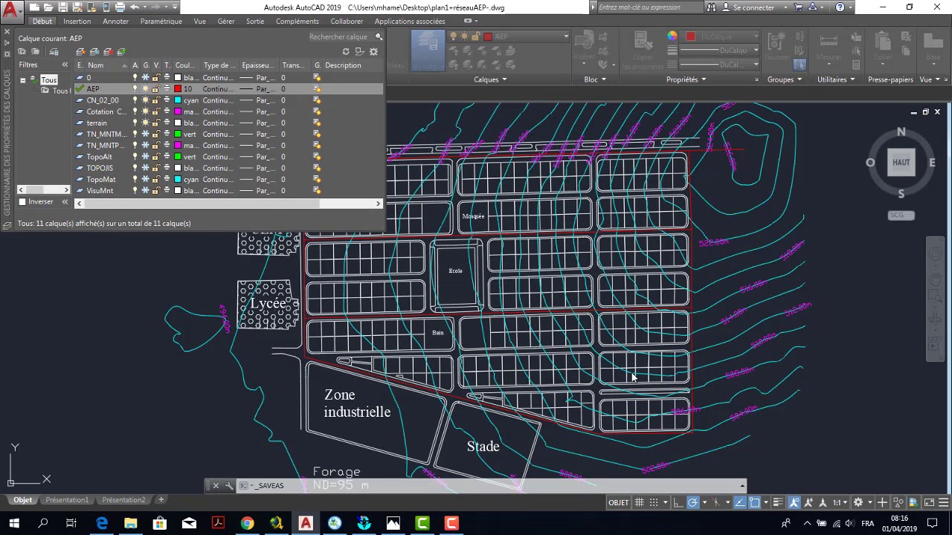Toggle viewport freeze icon for layer TopoMat
Image resolution: width=952 pixels, height=535 pixels.
[317, 180]
